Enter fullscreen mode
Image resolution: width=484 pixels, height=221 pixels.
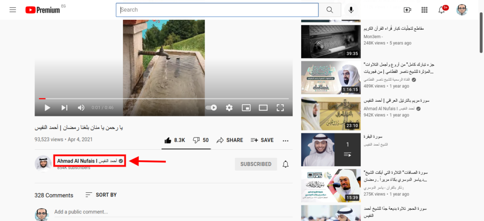tap(280, 108)
